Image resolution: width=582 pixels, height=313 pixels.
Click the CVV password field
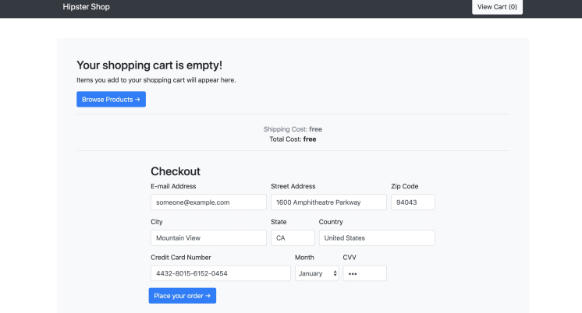click(364, 273)
